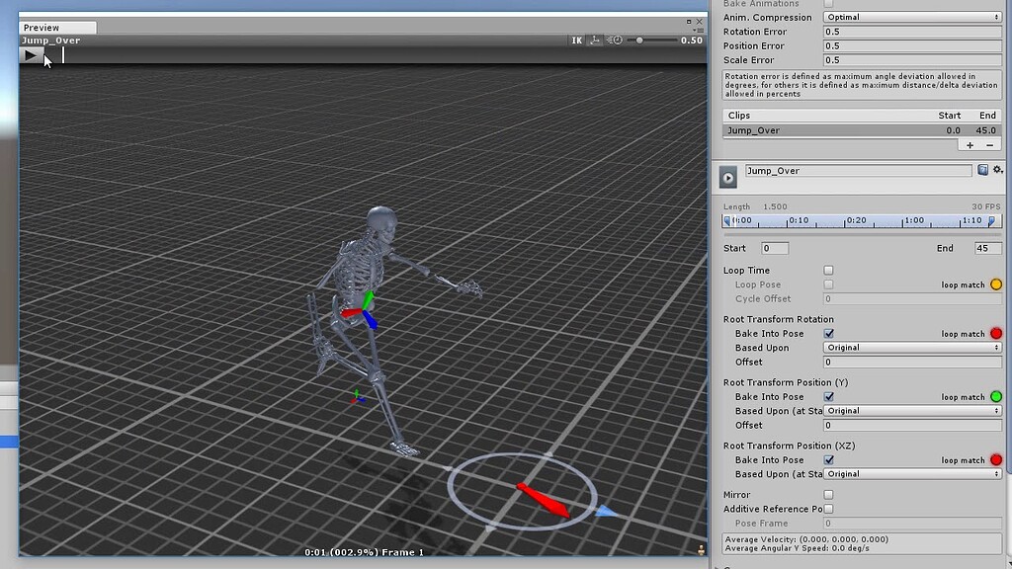Toggle IK in the preview toolbar
The image size is (1012, 569).
(x=577, y=40)
